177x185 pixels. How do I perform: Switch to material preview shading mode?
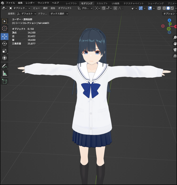point(172,8)
